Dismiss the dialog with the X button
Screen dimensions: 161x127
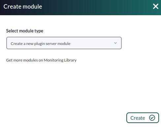(x=156, y=6)
